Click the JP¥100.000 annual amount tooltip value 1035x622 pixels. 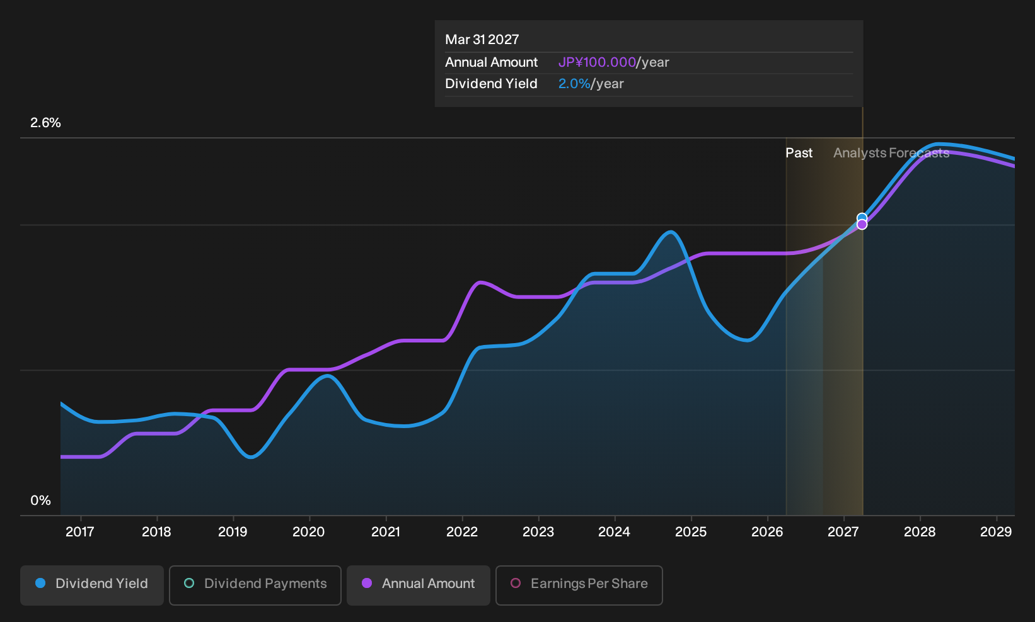[597, 62]
